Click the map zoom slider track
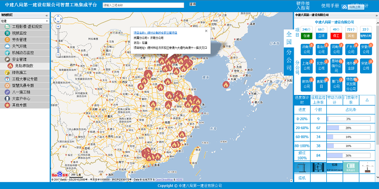 tap(58, 41)
